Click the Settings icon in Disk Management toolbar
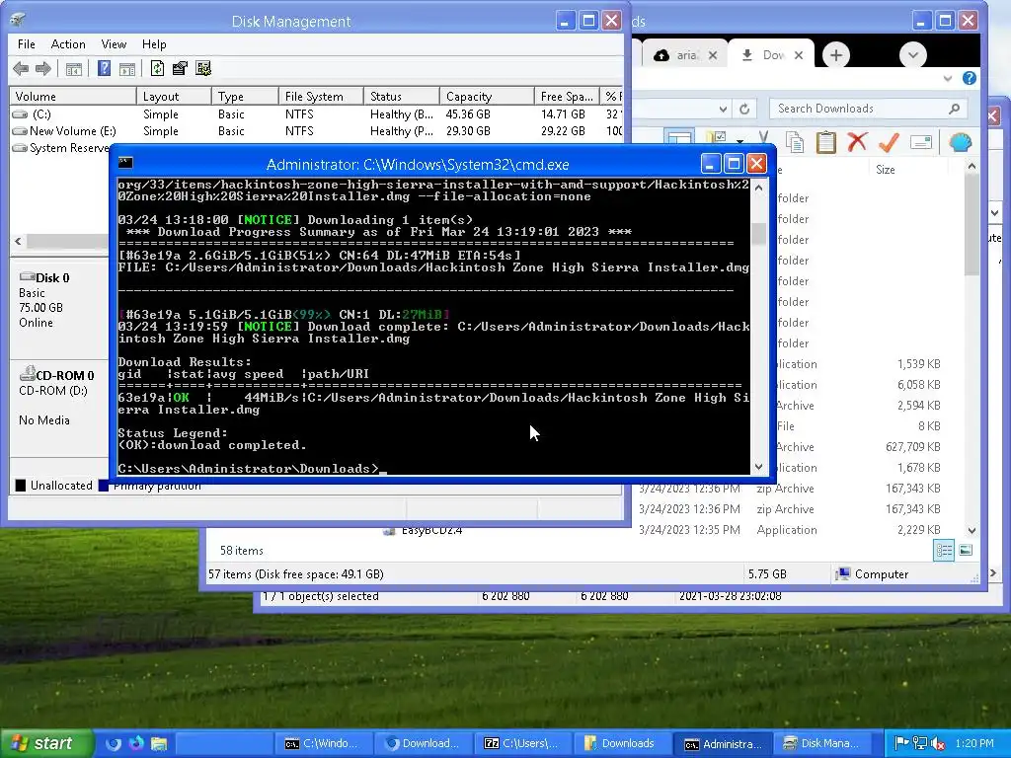The image size is (1011, 758). coord(203,68)
